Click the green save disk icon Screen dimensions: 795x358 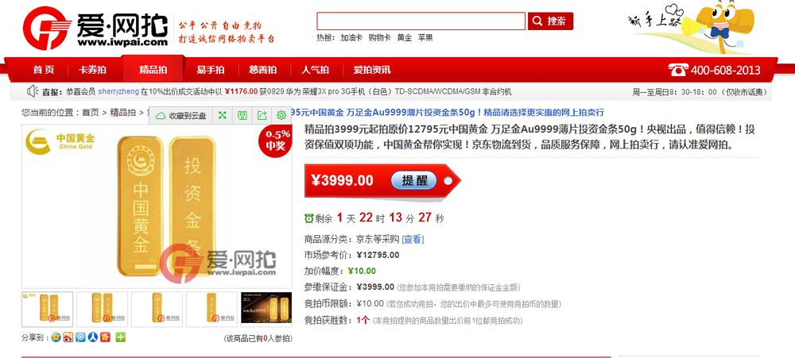click(x=242, y=115)
